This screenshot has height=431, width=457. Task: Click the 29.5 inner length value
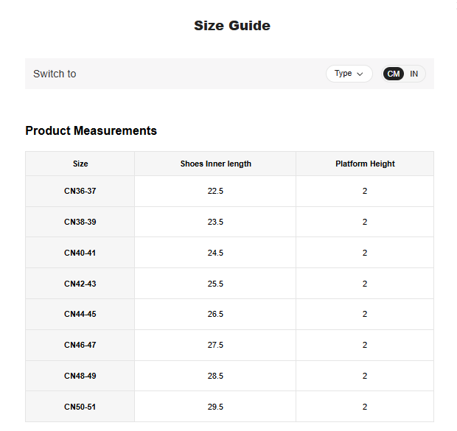215,407
